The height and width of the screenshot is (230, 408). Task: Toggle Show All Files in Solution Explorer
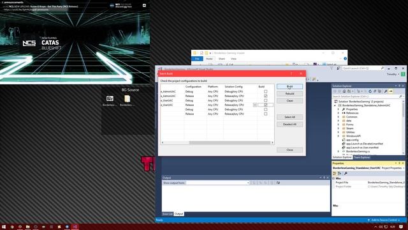[x=379, y=91]
